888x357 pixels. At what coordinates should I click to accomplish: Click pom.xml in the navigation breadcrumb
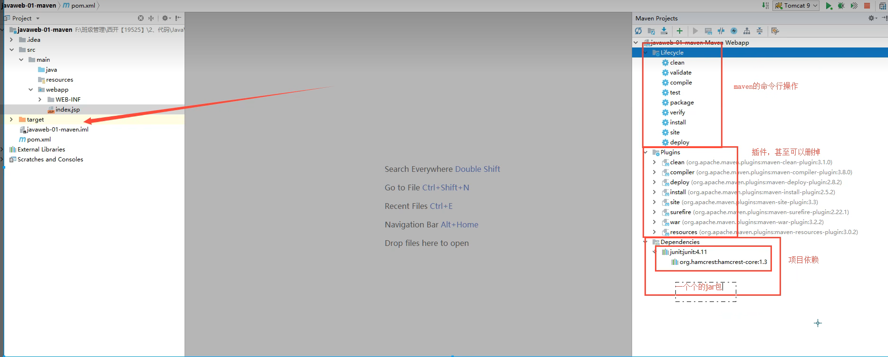click(79, 6)
